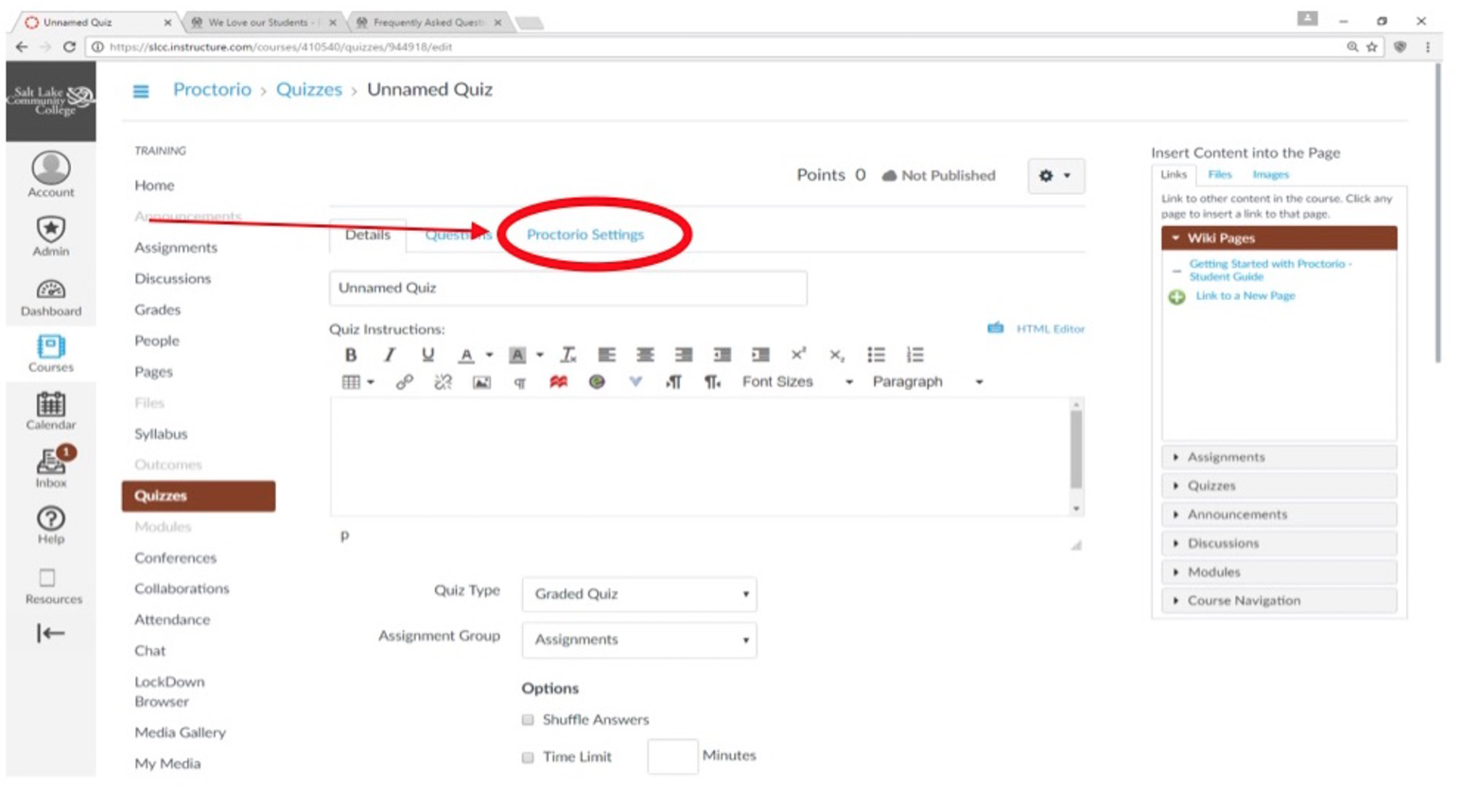Align text to the right
The width and height of the screenshot is (1462, 791).
683,355
